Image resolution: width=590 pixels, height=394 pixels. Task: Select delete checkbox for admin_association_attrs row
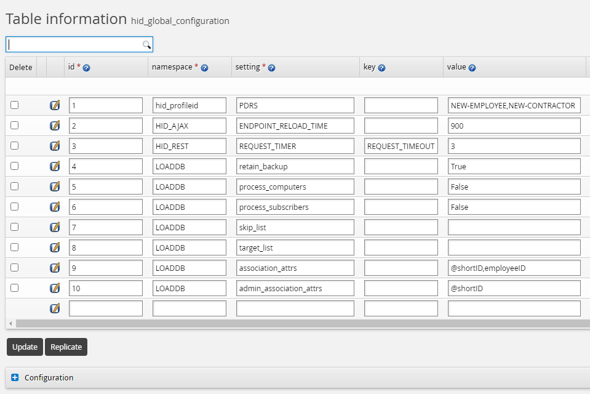click(x=15, y=287)
